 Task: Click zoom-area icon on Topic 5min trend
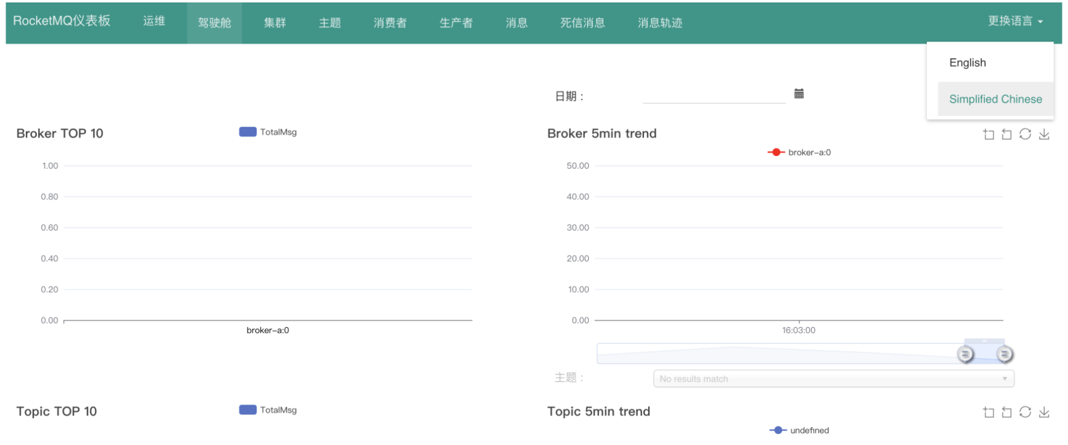coord(988,412)
